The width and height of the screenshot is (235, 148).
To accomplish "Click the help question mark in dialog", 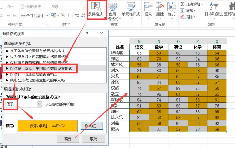I will (x=87, y=34).
